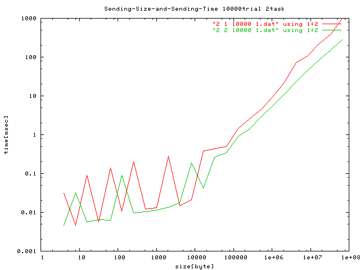Click the size[byte] x-axis label
360x270 pixels.
coord(194,266)
